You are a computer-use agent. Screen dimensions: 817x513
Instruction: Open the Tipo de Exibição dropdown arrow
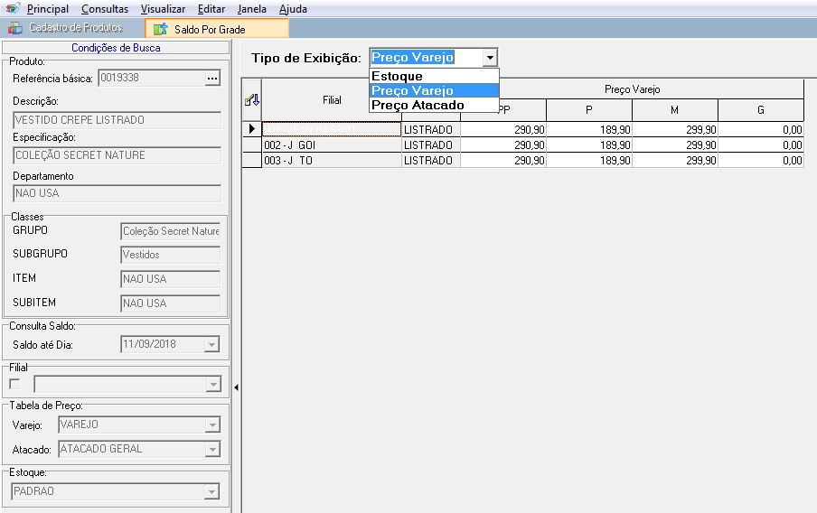490,58
